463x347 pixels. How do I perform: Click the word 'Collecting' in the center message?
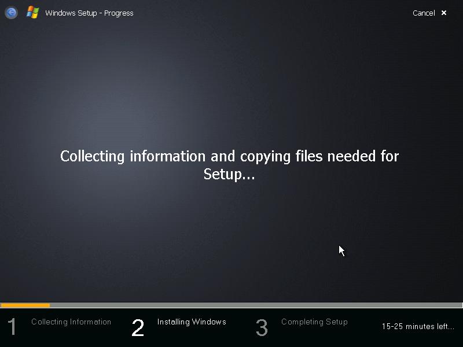93,156
